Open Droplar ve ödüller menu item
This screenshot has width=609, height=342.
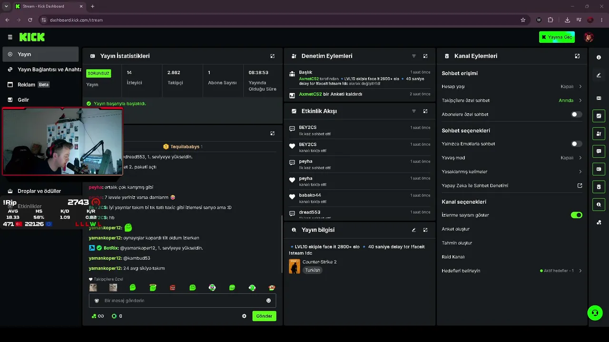coord(40,191)
